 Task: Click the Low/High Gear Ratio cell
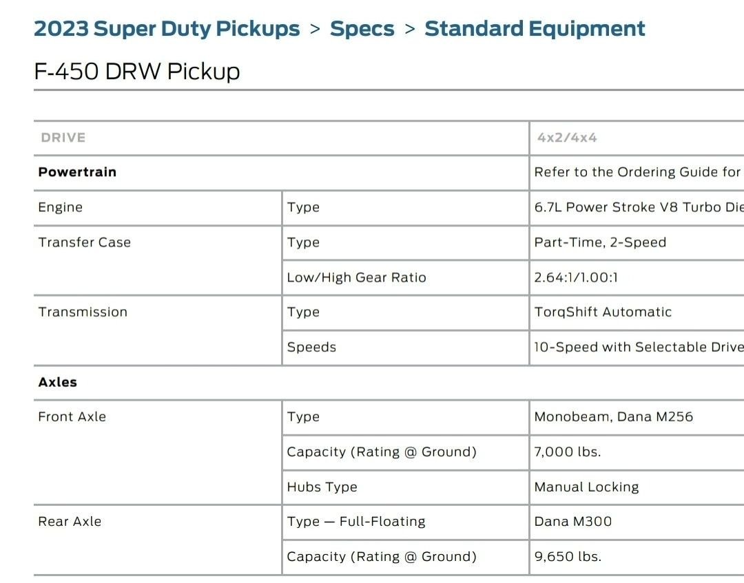click(x=356, y=277)
